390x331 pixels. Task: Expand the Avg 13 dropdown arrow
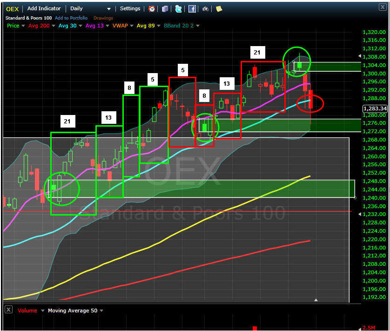pyautogui.click(x=108, y=26)
